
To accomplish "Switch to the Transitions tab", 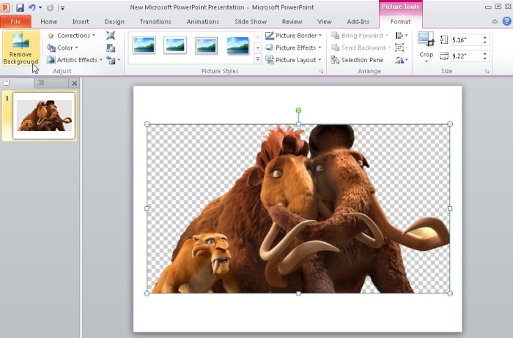I will (x=155, y=21).
